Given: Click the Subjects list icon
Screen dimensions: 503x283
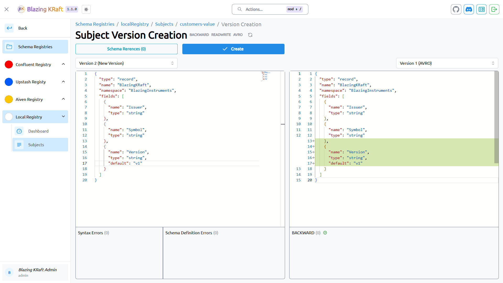Looking at the screenshot, I should [19, 145].
